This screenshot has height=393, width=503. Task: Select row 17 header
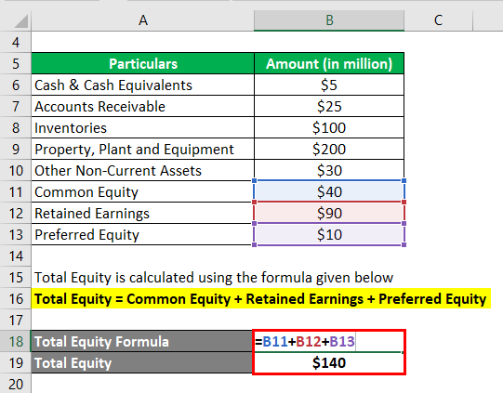click(x=16, y=320)
